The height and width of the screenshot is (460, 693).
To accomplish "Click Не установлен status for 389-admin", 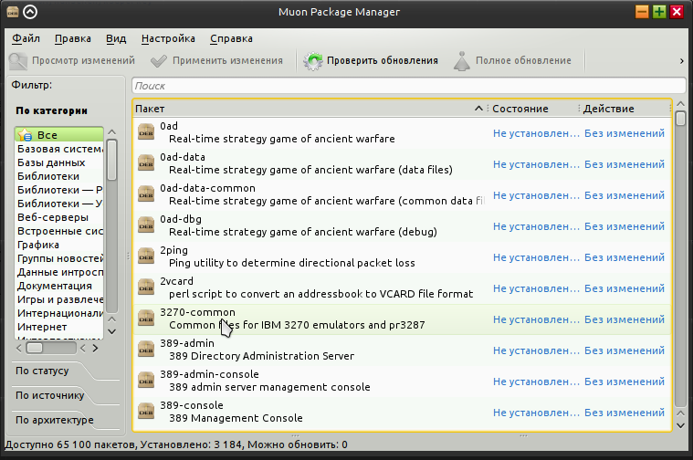I will click(x=536, y=350).
